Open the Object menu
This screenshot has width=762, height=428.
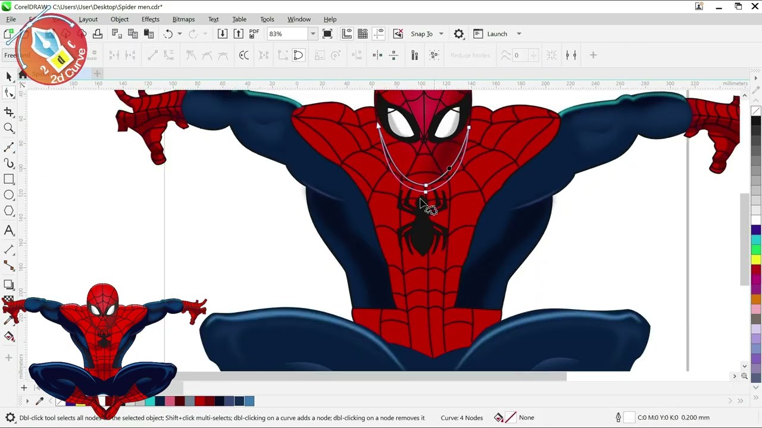120,19
